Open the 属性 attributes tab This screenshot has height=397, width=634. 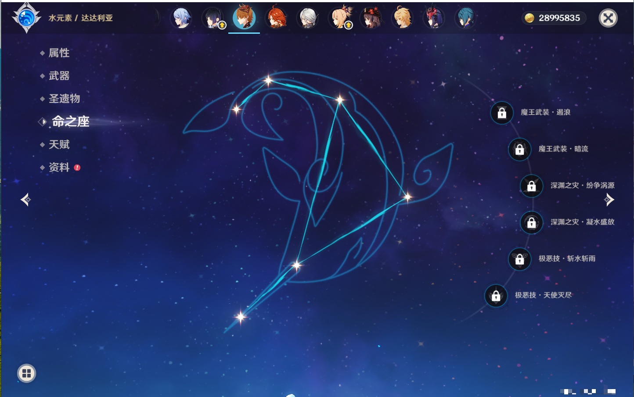[59, 53]
